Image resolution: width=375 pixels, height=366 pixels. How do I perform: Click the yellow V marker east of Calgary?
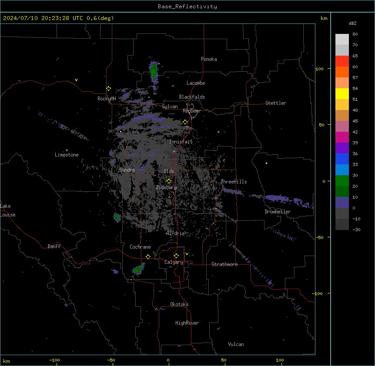[x=187, y=254]
